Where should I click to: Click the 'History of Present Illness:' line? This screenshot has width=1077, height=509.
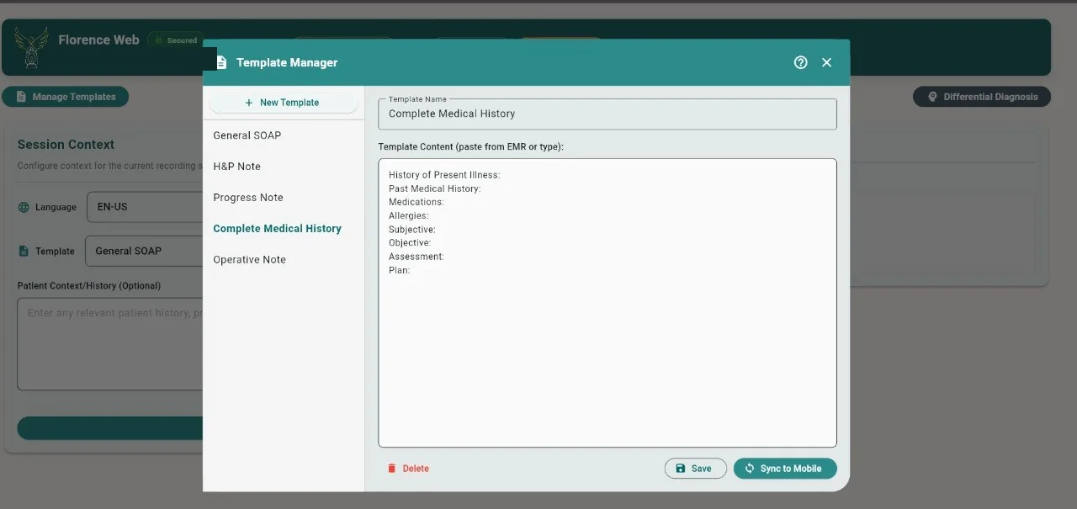(444, 175)
